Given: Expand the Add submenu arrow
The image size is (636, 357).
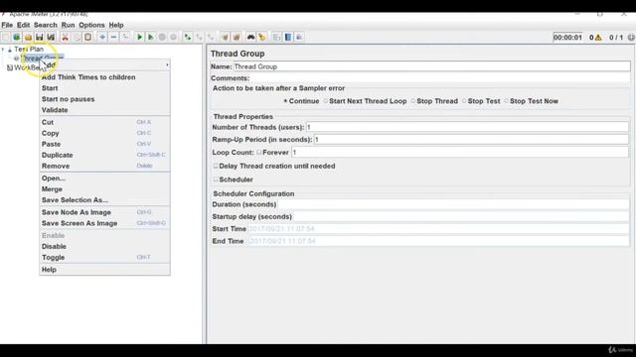Looking at the screenshot, I should click(167, 64).
